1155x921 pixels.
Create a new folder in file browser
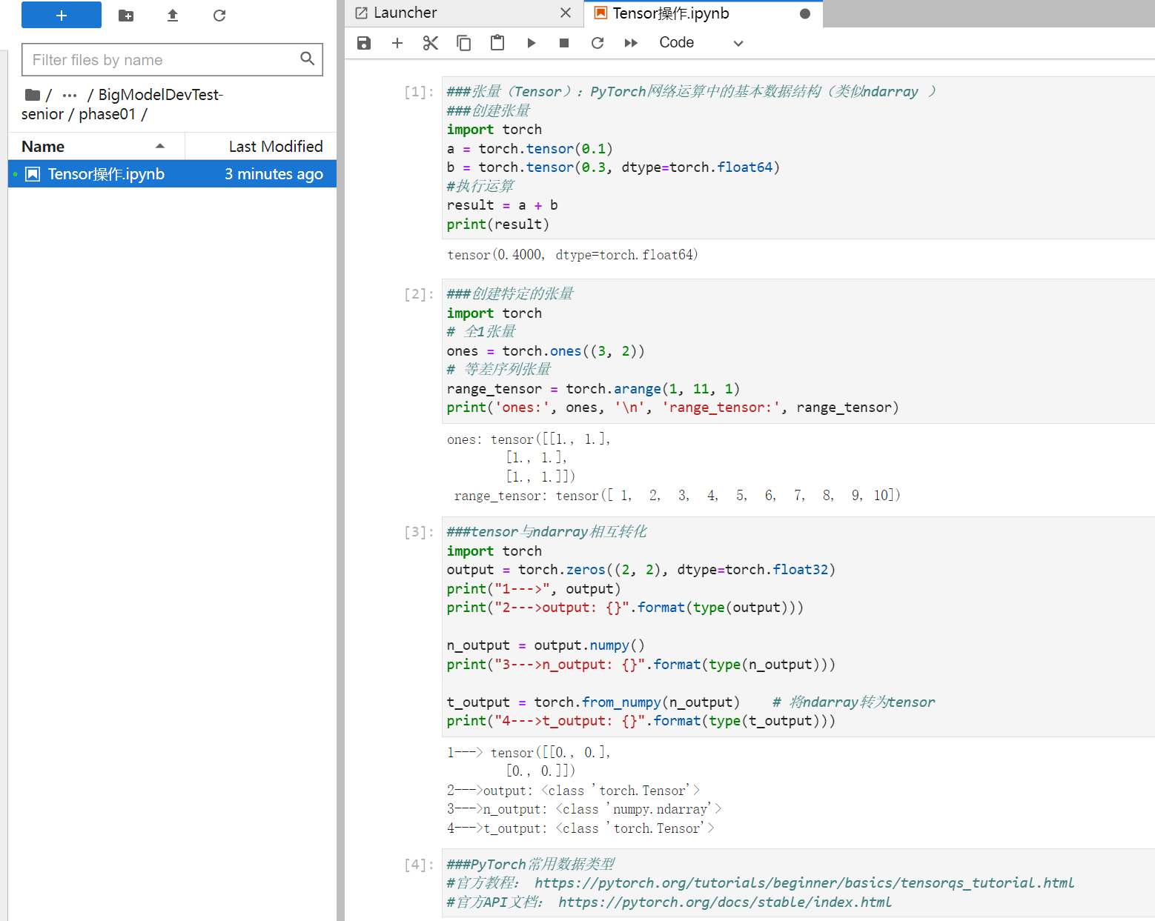point(126,16)
